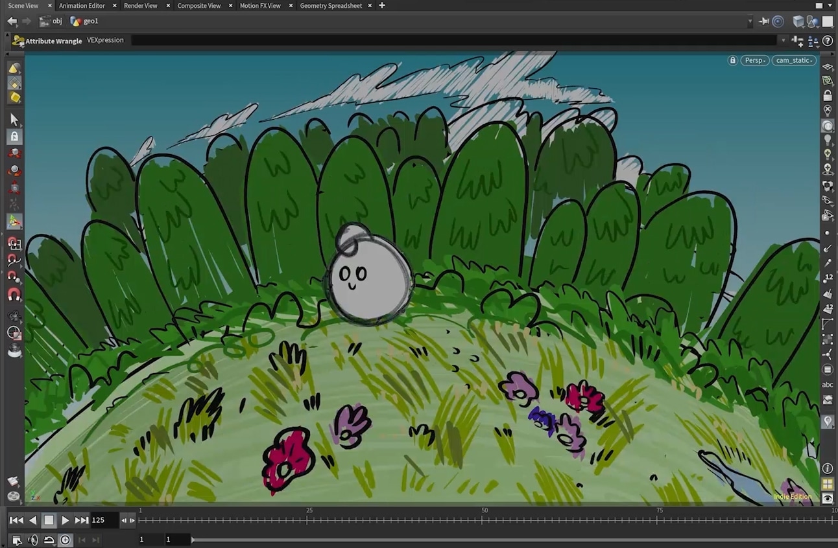This screenshot has height=548, width=838.
Task: Select the arrow Select tool in left toolbar
Action: [x=14, y=120]
